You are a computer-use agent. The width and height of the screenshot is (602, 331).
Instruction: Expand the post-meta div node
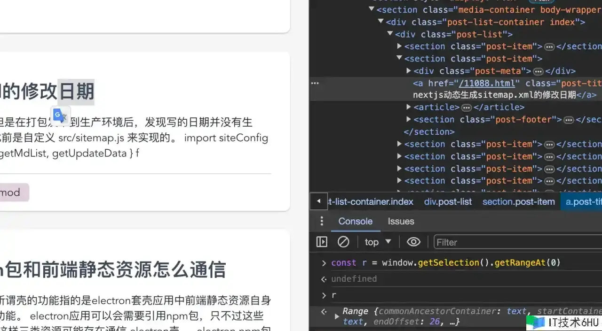[x=409, y=71]
